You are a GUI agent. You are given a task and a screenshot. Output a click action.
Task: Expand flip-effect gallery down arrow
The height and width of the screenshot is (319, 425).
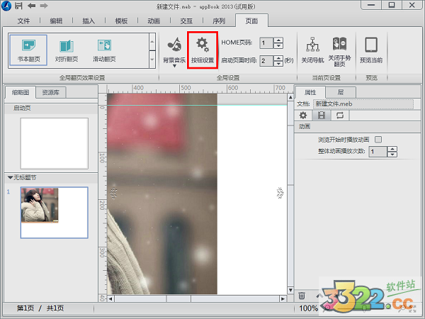point(152,60)
